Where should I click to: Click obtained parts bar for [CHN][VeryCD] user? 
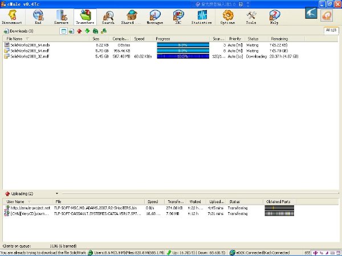click(x=279, y=213)
